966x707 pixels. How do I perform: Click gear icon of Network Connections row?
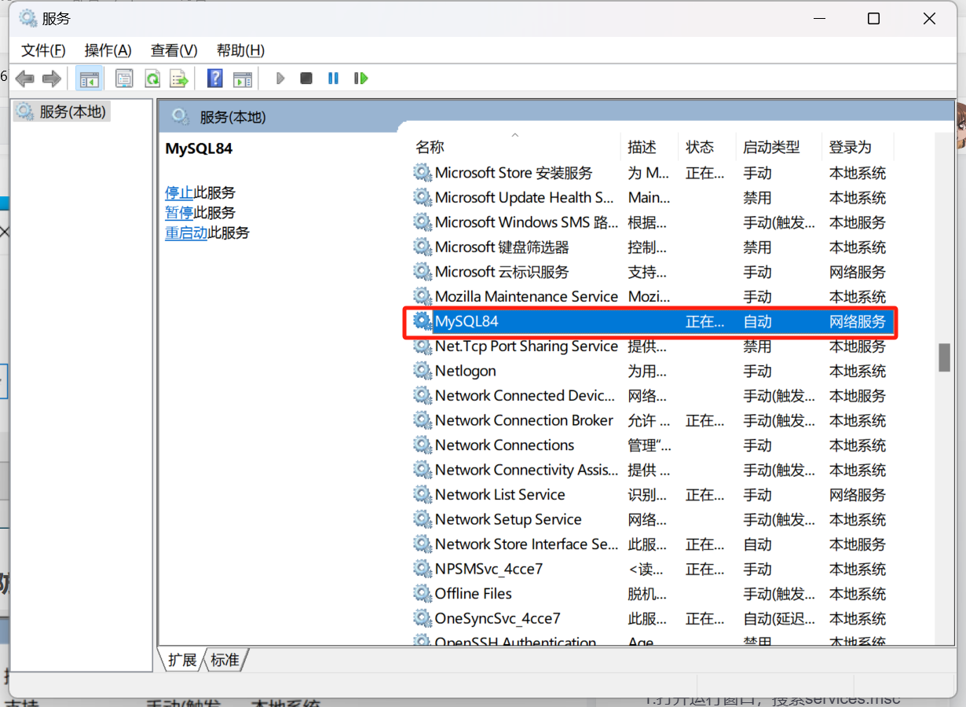click(423, 445)
